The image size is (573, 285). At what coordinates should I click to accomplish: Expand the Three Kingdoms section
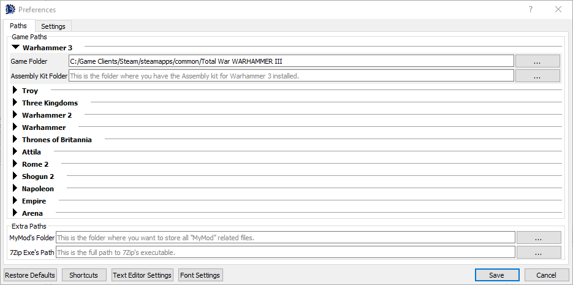tap(15, 103)
